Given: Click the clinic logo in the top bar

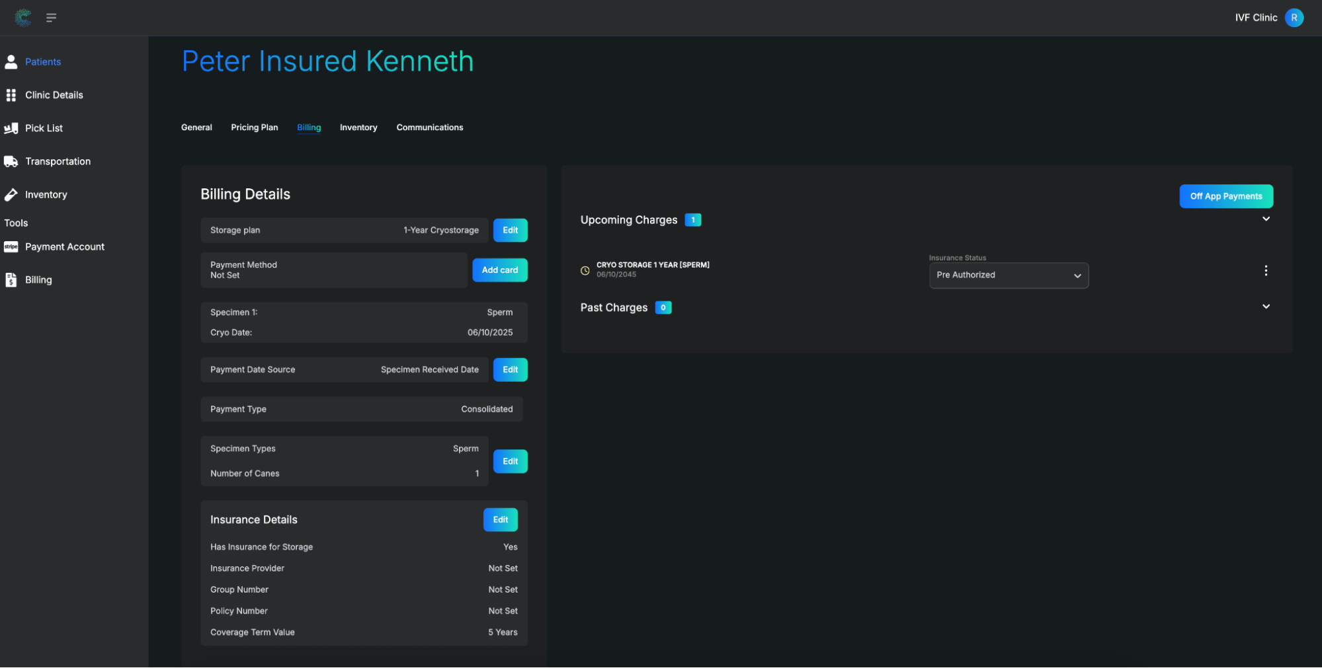Looking at the screenshot, I should [x=22, y=17].
